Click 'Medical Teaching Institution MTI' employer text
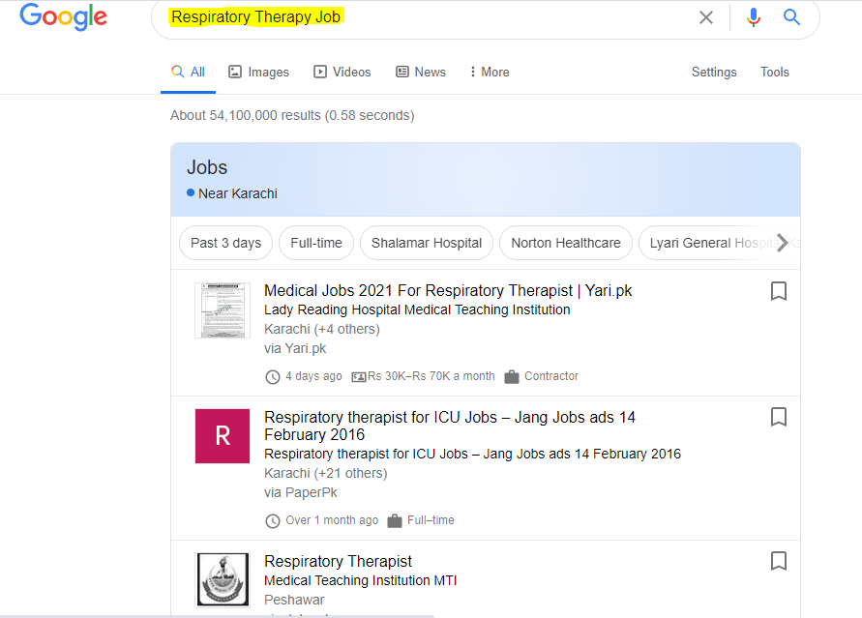 pos(361,580)
